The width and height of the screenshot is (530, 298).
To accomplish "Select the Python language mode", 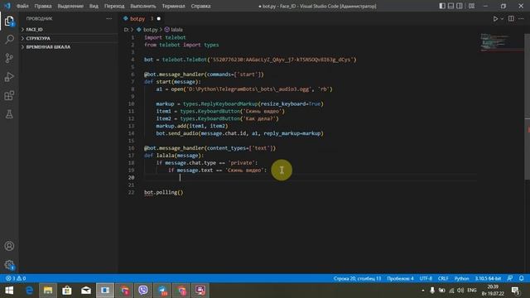I will coord(461,278).
